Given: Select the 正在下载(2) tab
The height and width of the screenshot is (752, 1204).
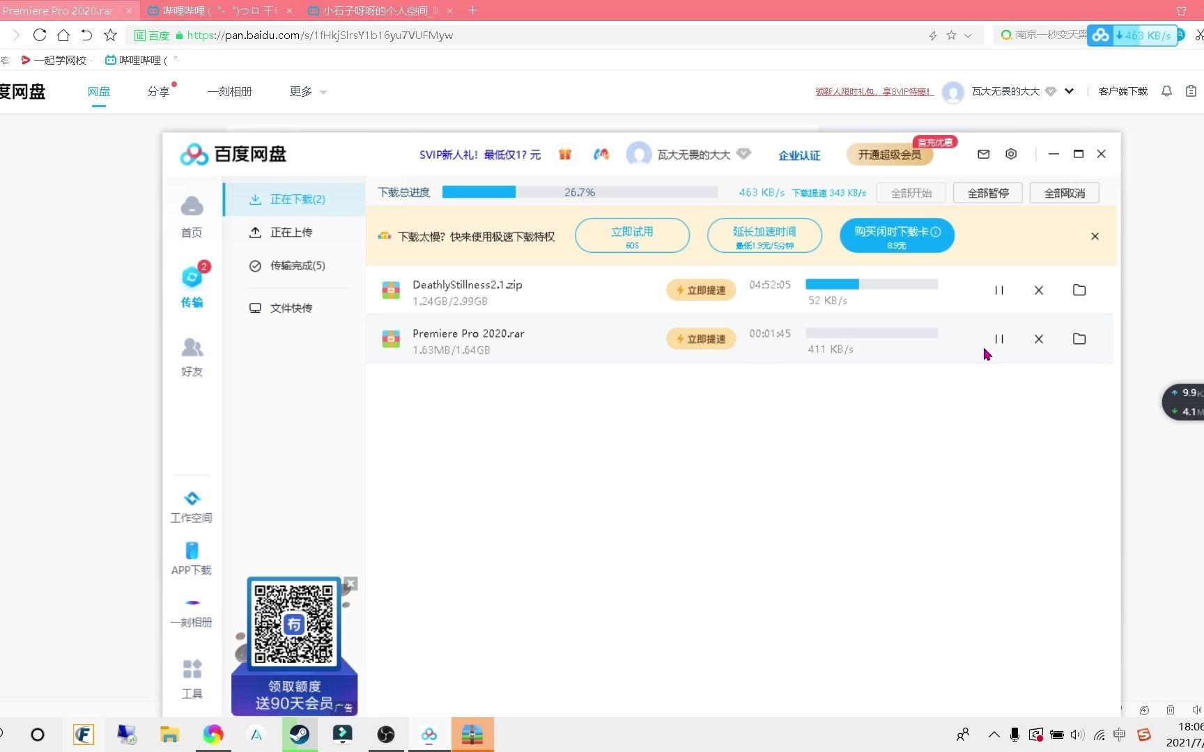Looking at the screenshot, I should click(295, 199).
